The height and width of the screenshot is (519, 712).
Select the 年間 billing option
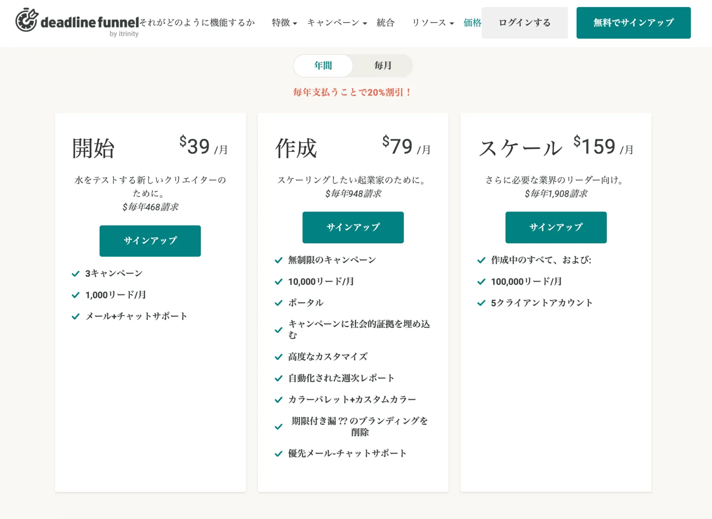(323, 66)
